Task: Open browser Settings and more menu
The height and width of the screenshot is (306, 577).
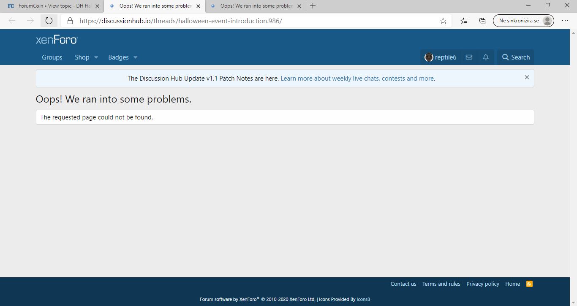Action: point(565,21)
